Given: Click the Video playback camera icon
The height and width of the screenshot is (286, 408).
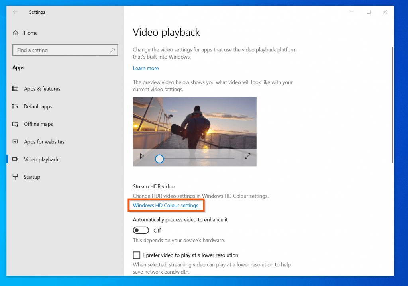Looking at the screenshot, I should [x=16, y=159].
